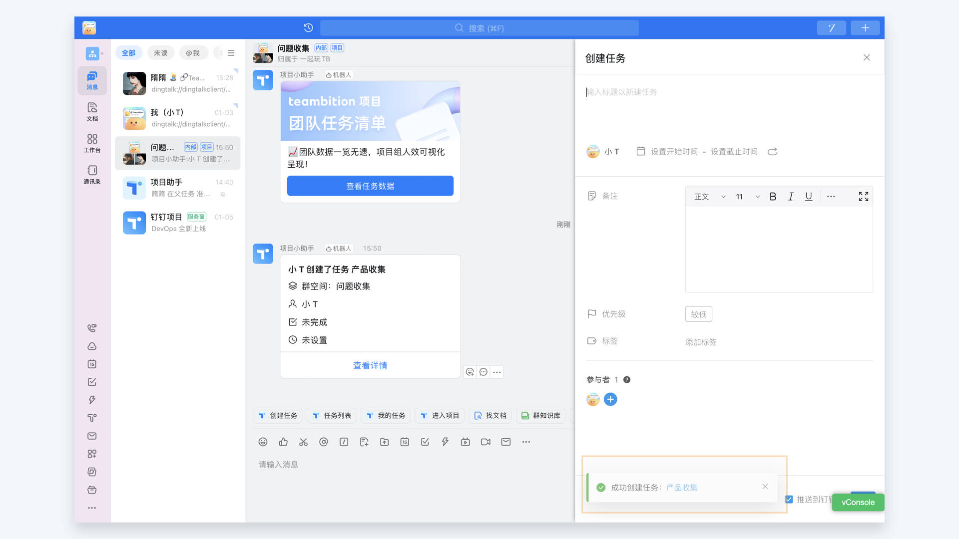
Task: Switch to the 未读 message filter tab
Action: click(160, 52)
